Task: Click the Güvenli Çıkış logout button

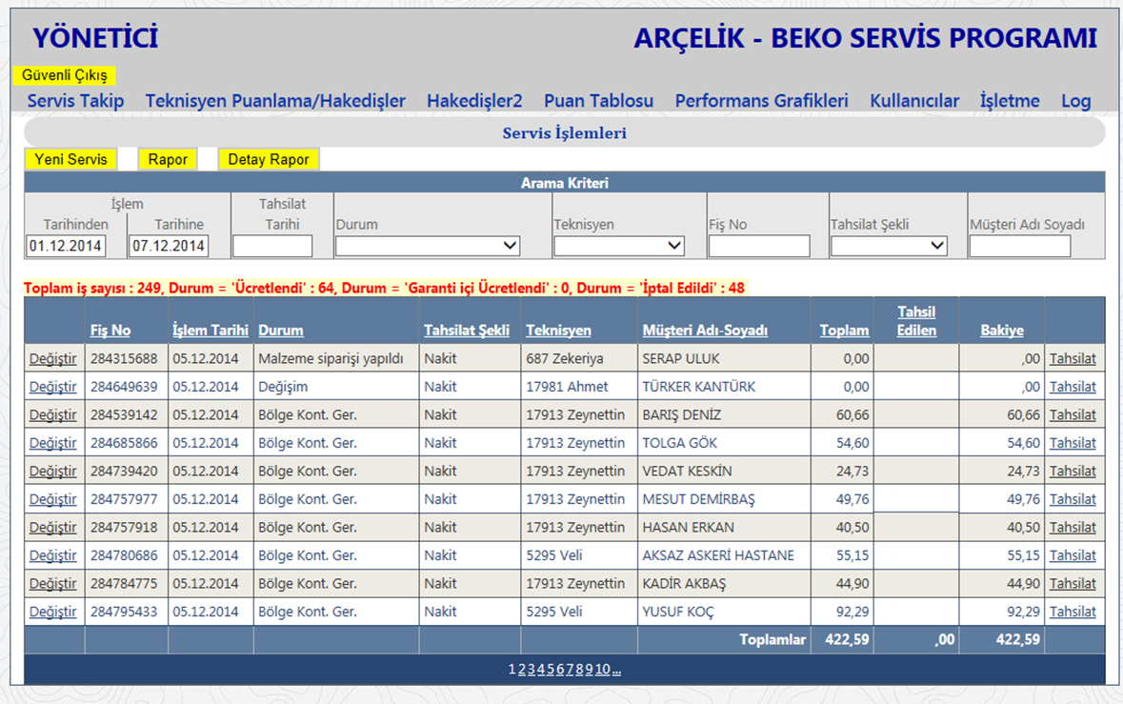Action: (x=65, y=75)
